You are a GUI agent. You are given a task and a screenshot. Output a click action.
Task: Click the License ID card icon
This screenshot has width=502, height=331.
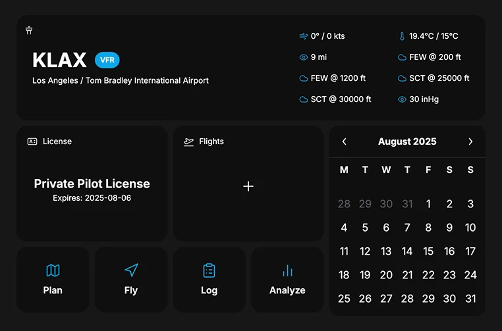click(32, 141)
